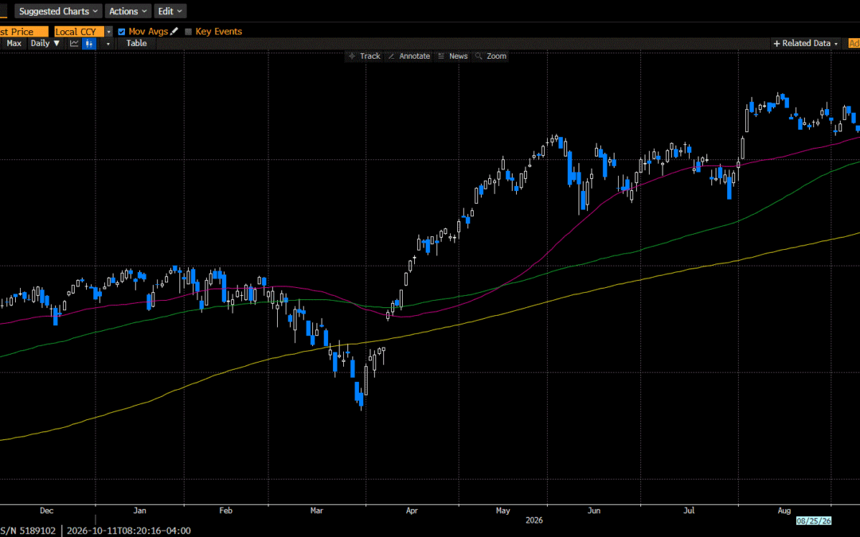
Task: Click the 08/25/26 date marker
Action: (814, 520)
